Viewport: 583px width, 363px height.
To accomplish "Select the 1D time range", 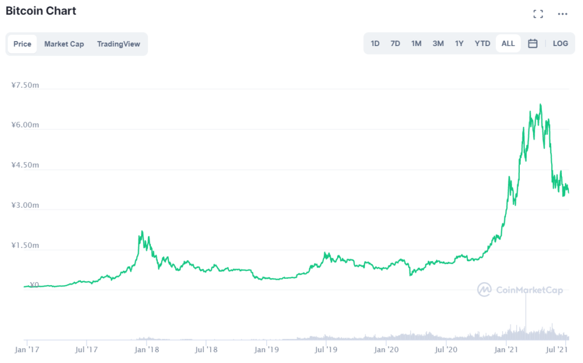I will click(375, 43).
